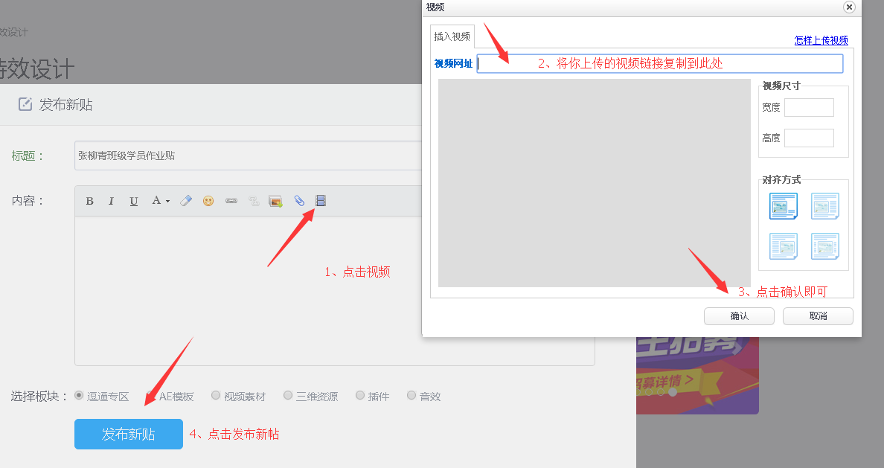Click the 视频网址 URL input field
Image resolution: width=884 pixels, height=468 pixels.
click(x=659, y=64)
